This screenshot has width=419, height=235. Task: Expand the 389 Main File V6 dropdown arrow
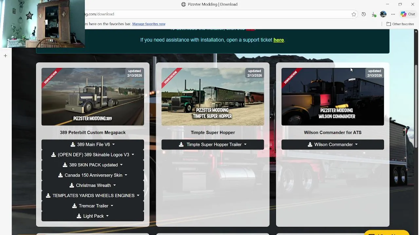(x=114, y=144)
